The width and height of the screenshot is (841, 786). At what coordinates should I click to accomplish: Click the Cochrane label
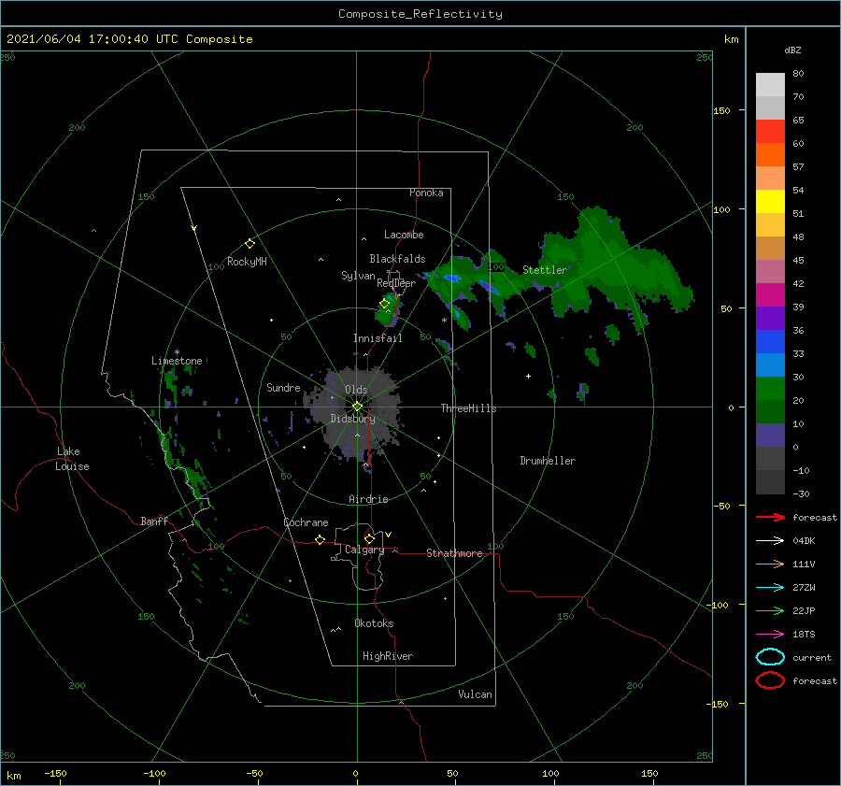coord(306,522)
